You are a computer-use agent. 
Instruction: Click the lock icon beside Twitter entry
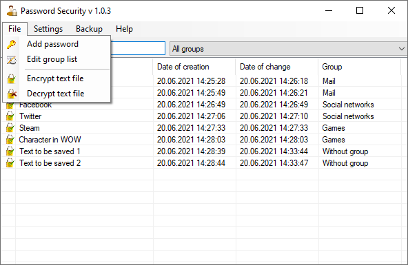[x=10, y=116]
